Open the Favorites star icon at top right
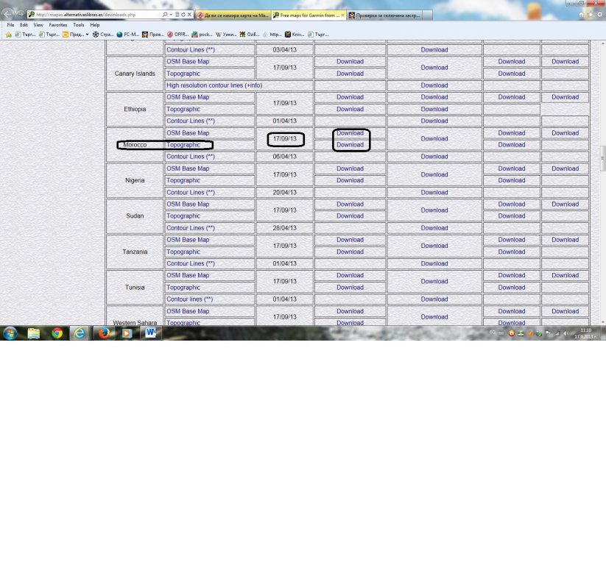This screenshot has width=606, height=565. point(591,15)
